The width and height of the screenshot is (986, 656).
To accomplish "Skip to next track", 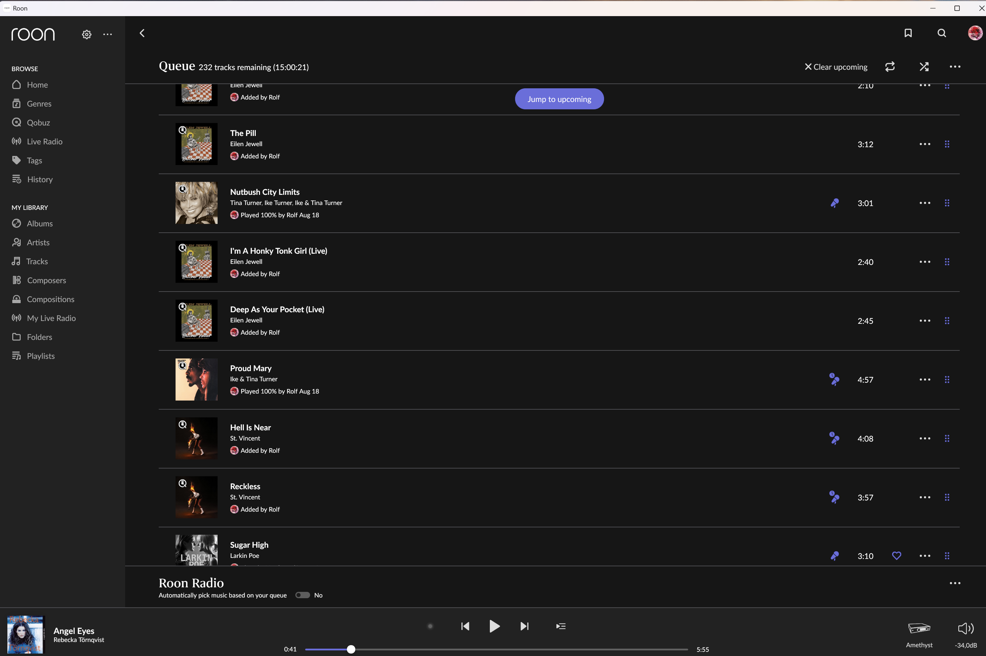I will [x=525, y=626].
